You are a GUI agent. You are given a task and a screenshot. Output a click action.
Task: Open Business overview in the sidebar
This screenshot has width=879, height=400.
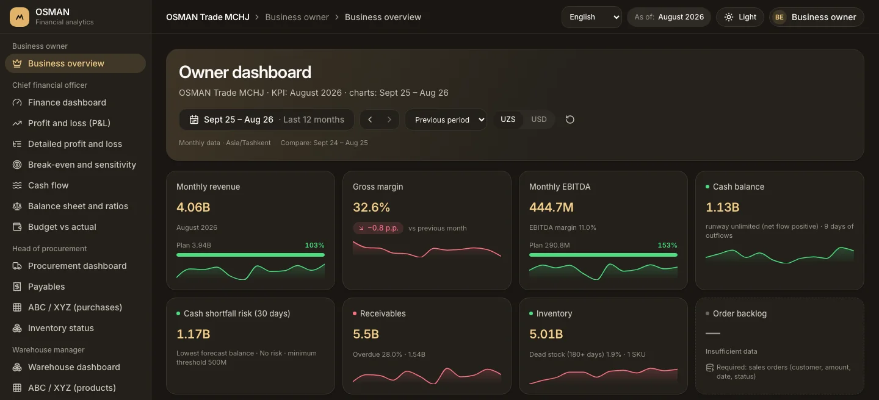[x=75, y=63]
